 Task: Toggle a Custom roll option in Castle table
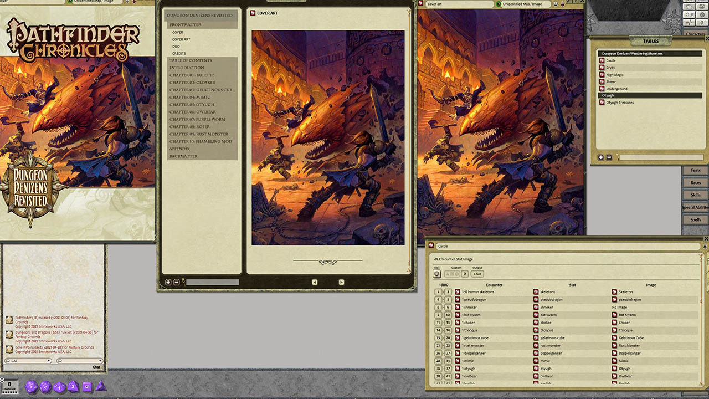(x=452, y=274)
